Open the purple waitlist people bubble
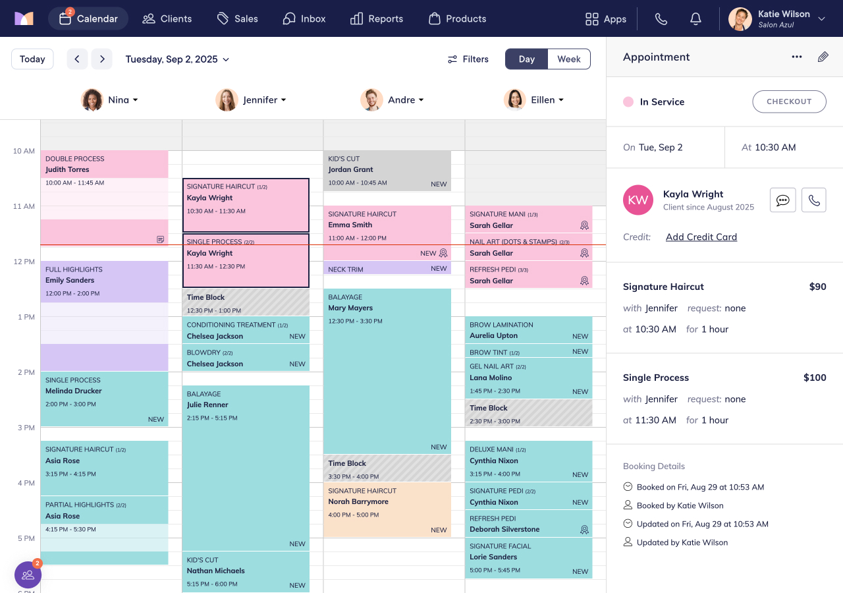The image size is (843, 593). tap(28, 575)
